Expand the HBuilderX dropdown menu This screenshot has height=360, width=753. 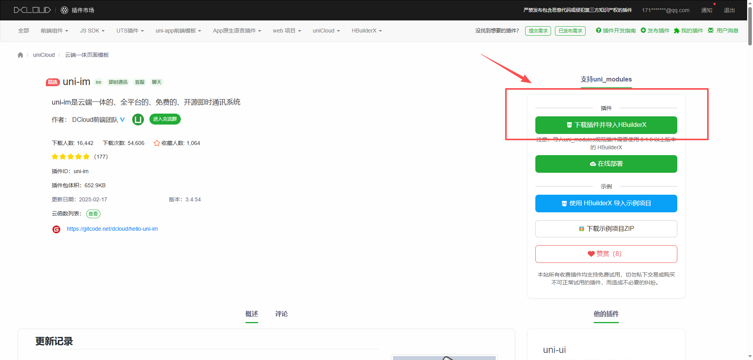coord(367,31)
